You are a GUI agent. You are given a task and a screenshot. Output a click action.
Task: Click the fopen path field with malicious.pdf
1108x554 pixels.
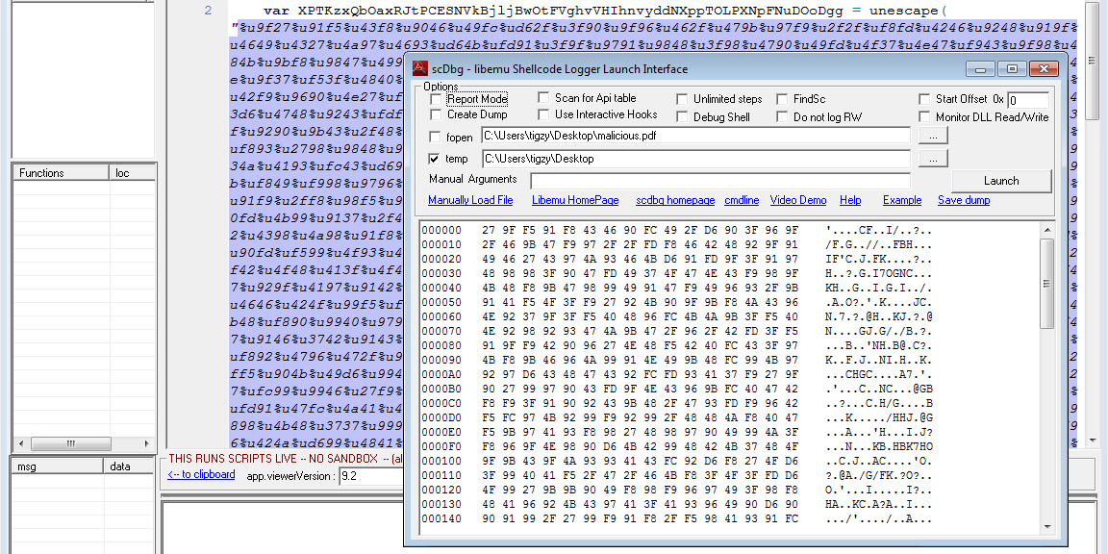pyautogui.click(x=696, y=135)
